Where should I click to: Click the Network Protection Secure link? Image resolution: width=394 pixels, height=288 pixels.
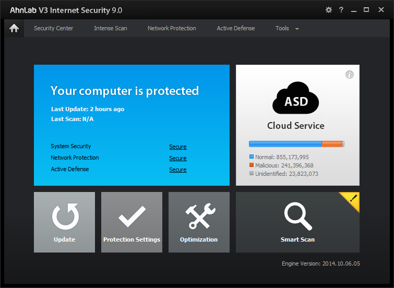[177, 158]
